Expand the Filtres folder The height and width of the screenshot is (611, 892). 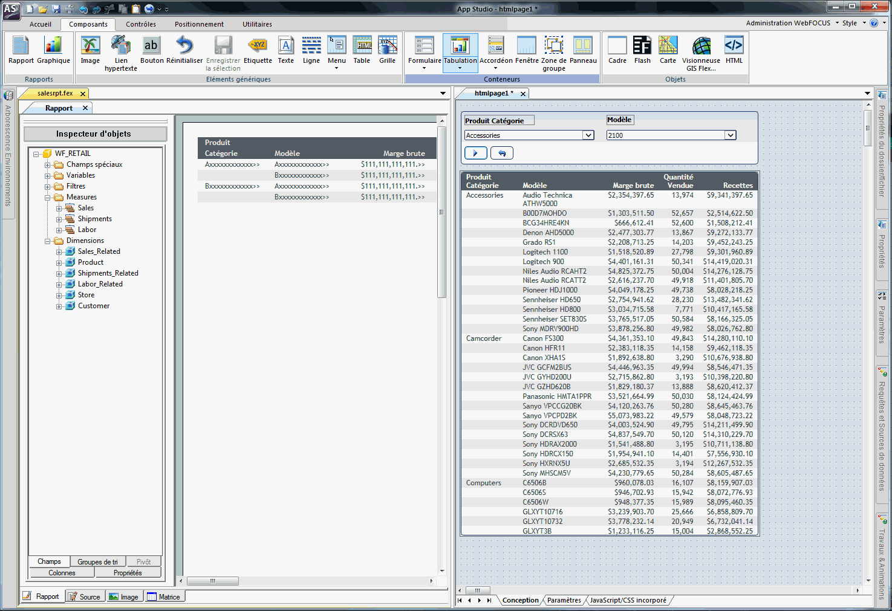[x=47, y=186]
